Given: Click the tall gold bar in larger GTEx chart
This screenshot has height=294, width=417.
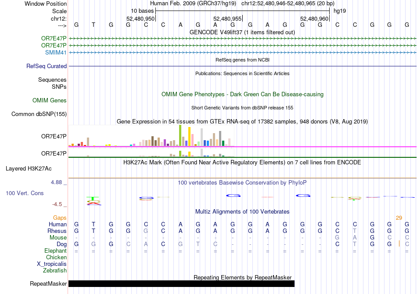Looking at the screenshot, I should pos(189,137).
